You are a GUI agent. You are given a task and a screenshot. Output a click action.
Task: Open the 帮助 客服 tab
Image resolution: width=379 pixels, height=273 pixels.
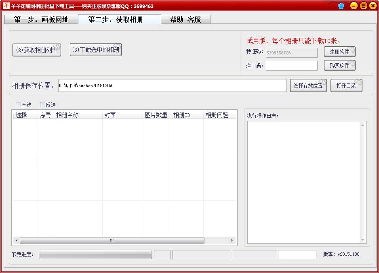[x=185, y=19]
